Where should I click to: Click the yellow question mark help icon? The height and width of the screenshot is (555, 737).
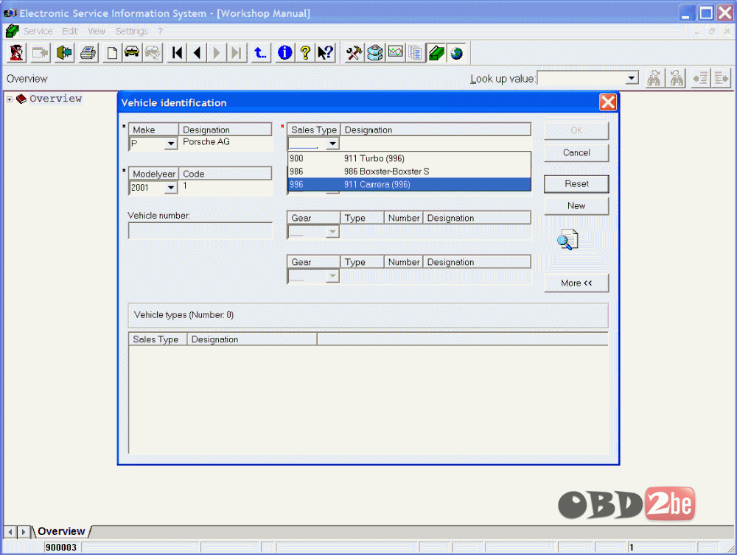[x=305, y=52]
